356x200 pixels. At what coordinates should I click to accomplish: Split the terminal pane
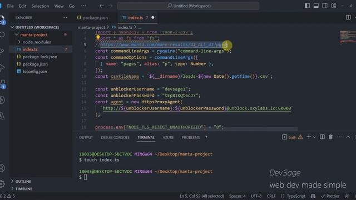(x=322, y=137)
